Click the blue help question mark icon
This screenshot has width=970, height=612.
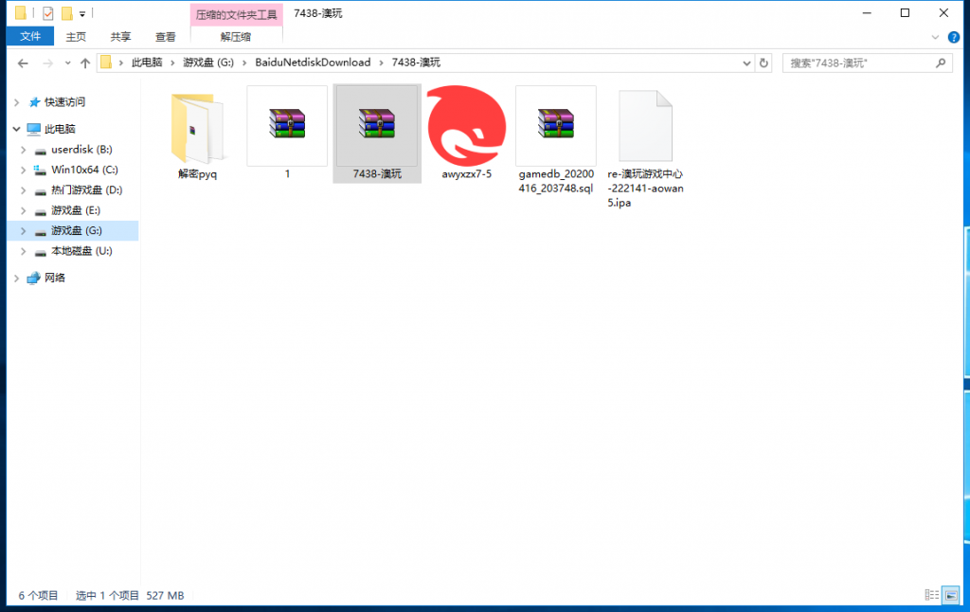coord(953,36)
